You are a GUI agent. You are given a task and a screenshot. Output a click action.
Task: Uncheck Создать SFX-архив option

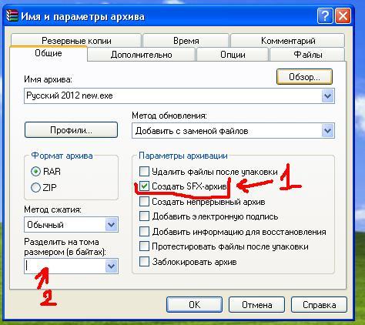144,186
